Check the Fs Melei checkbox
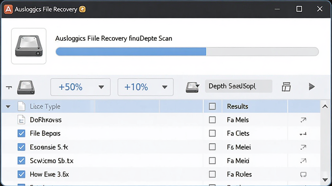This screenshot has height=186, width=332. click(212, 147)
